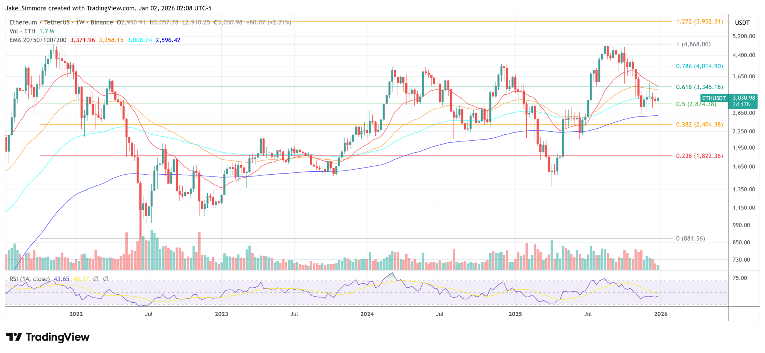Click the ETHUSDT price tag on chart
This screenshot has width=765, height=353.
pyautogui.click(x=713, y=98)
